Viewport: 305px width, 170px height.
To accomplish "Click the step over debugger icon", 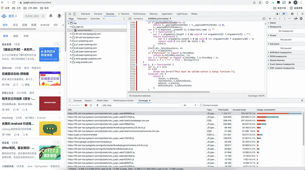I will 275,19.
